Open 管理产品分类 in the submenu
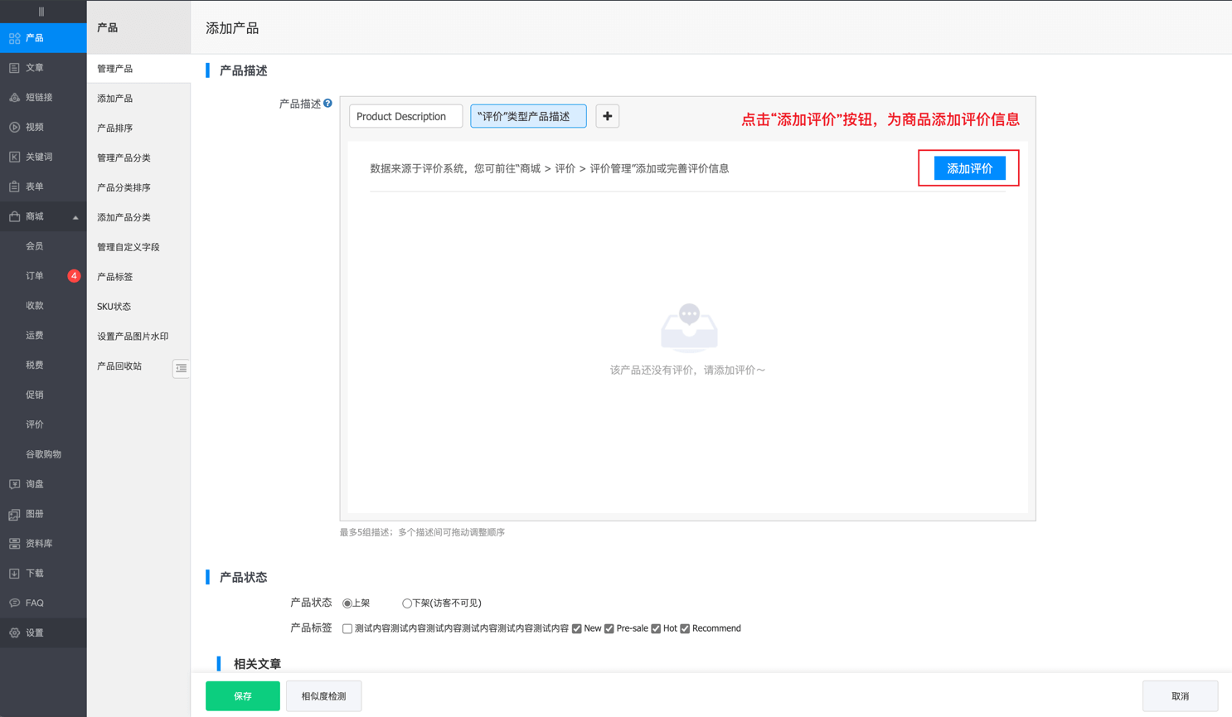This screenshot has width=1232, height=717. tap(124, 157)
